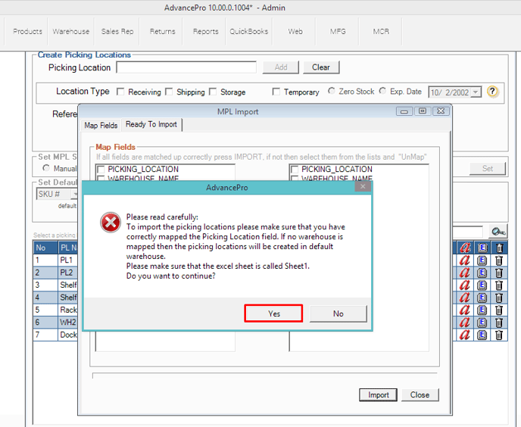The height and width of the screenshot is (427, 521).
Task: Click the Picking Location text field
Action: click(186, 67)
